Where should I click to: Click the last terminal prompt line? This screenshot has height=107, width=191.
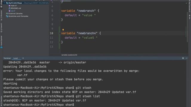pos(38,105)
